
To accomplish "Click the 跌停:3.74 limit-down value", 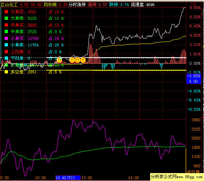I will point(119,5).
